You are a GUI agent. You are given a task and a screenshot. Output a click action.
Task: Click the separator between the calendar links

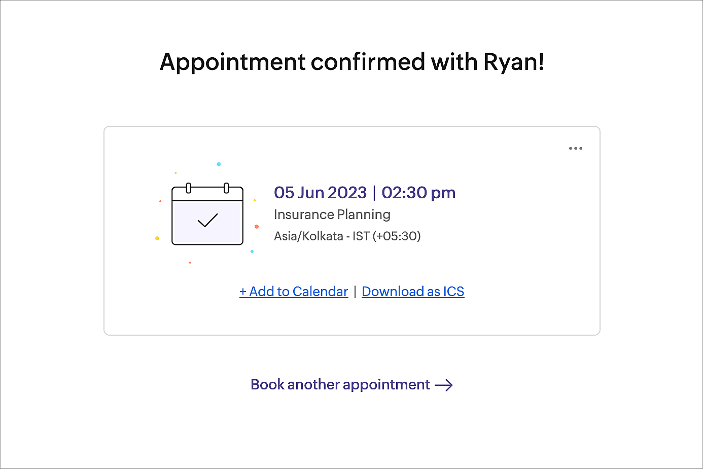355,292
